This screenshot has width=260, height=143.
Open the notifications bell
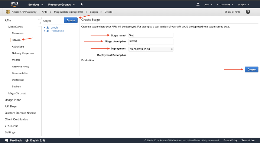point(198,4)
